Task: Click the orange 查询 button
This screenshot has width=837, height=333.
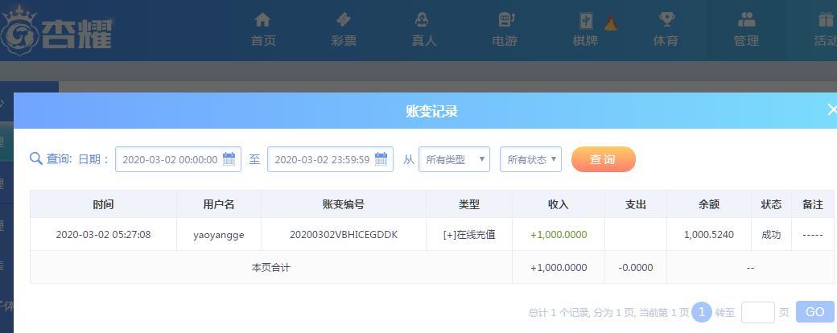Action: click(603, 159)
